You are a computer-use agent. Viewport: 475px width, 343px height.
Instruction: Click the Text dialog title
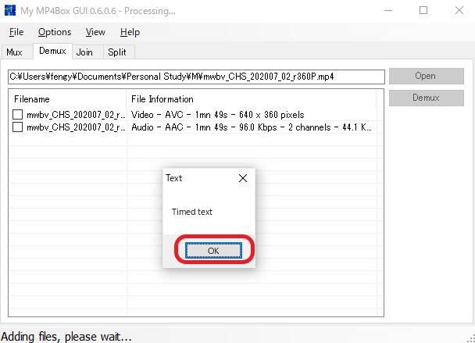click(174, 178)
